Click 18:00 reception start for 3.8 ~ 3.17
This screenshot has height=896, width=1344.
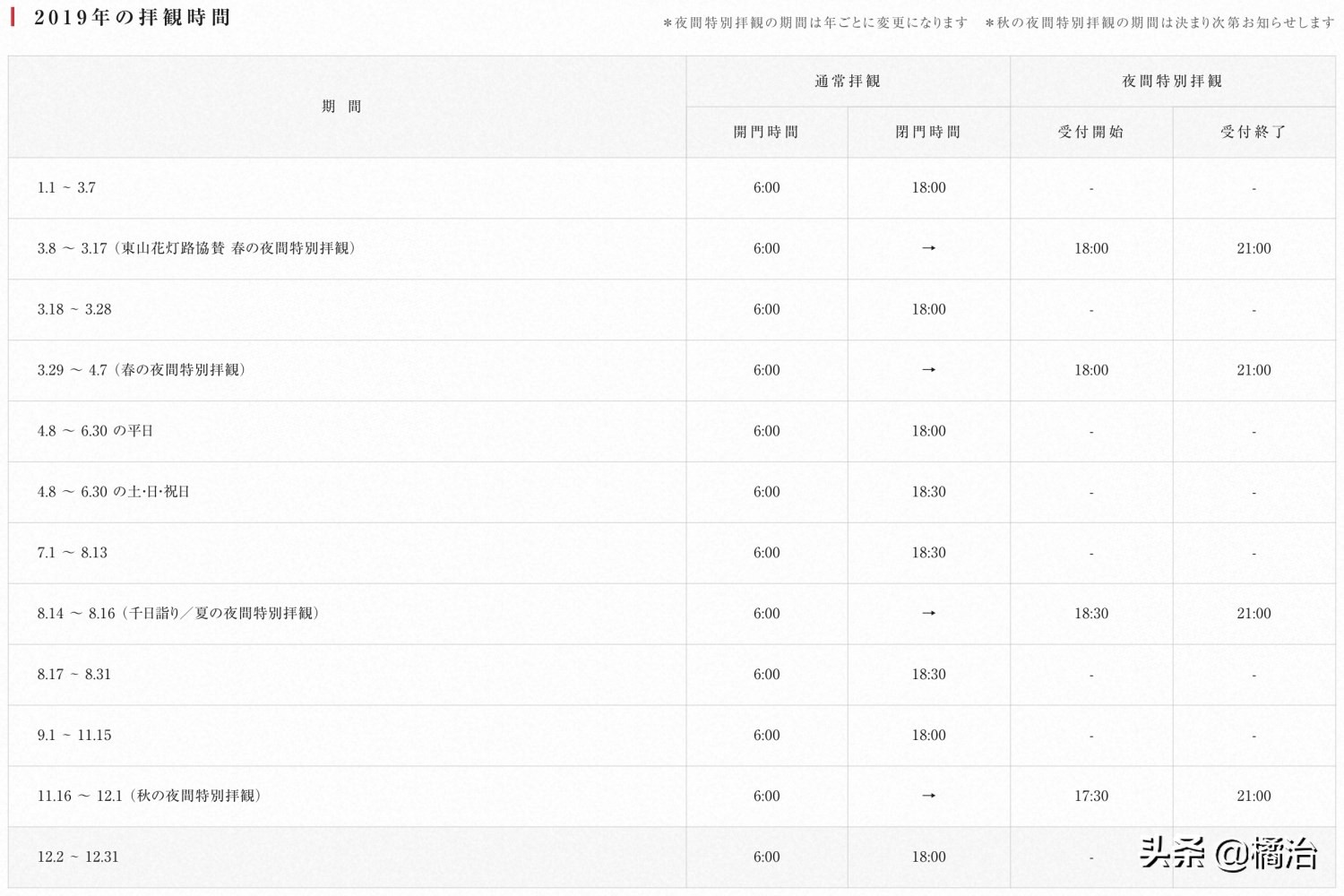(1091, 249)
